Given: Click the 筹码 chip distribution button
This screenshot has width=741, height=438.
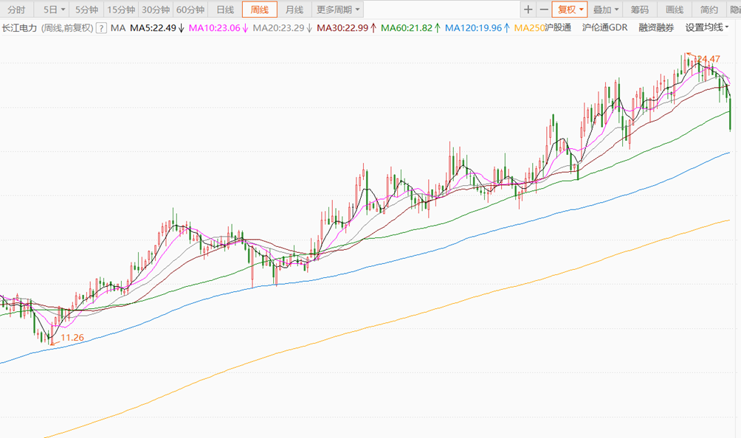Looking at the screenshot, I should (640, 10).
